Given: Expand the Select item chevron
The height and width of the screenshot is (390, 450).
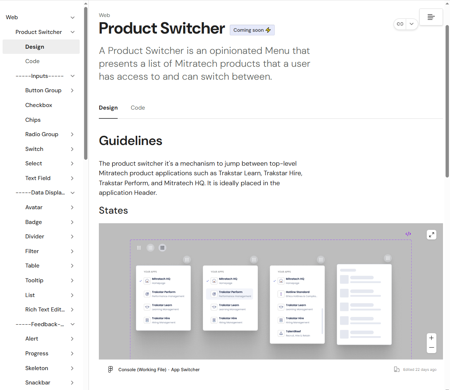Looking at the screenshot, I should click(x=72, y=163).
